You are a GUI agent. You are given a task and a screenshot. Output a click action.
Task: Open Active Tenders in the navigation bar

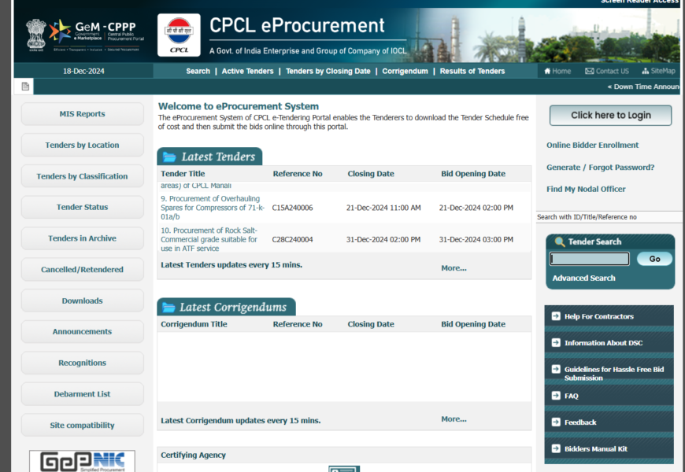click(247, 71)
